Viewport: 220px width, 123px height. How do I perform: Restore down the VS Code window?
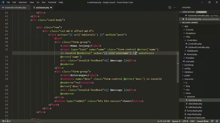pos(209,2)
